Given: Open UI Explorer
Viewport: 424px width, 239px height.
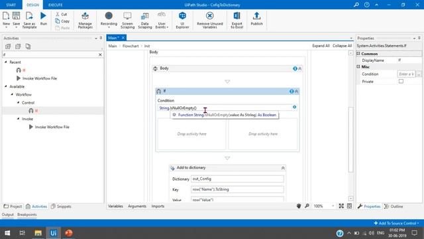Looking at the screenshot, I should pos(182,20).
